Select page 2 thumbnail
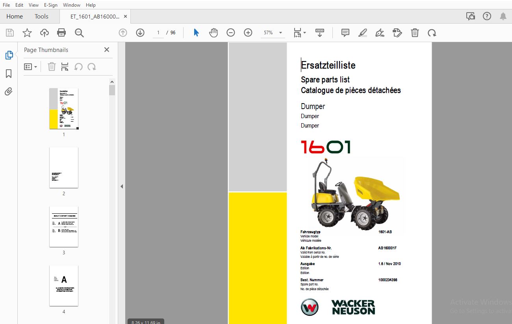Image resolution: width=512 pixels, height=324 pixels. [x=64, y=168]
